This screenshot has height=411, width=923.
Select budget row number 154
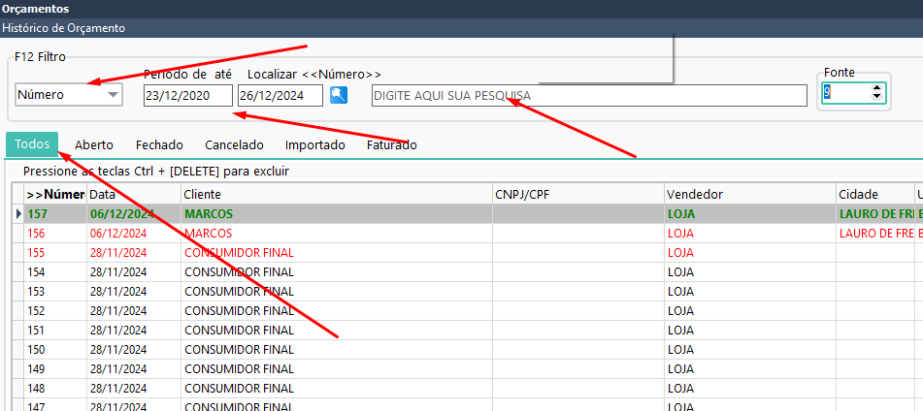click(x=468, y=272)
